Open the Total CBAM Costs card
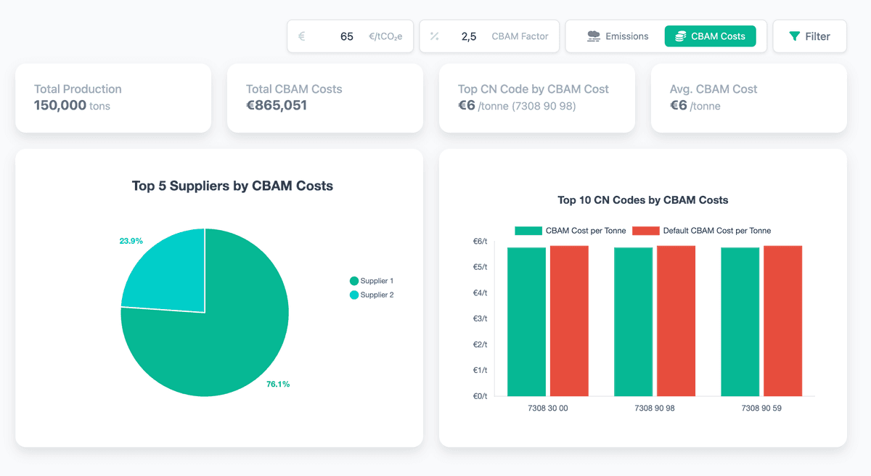This screenshot has height=476, width=871. pyautogui.click(x=324, y=98)
